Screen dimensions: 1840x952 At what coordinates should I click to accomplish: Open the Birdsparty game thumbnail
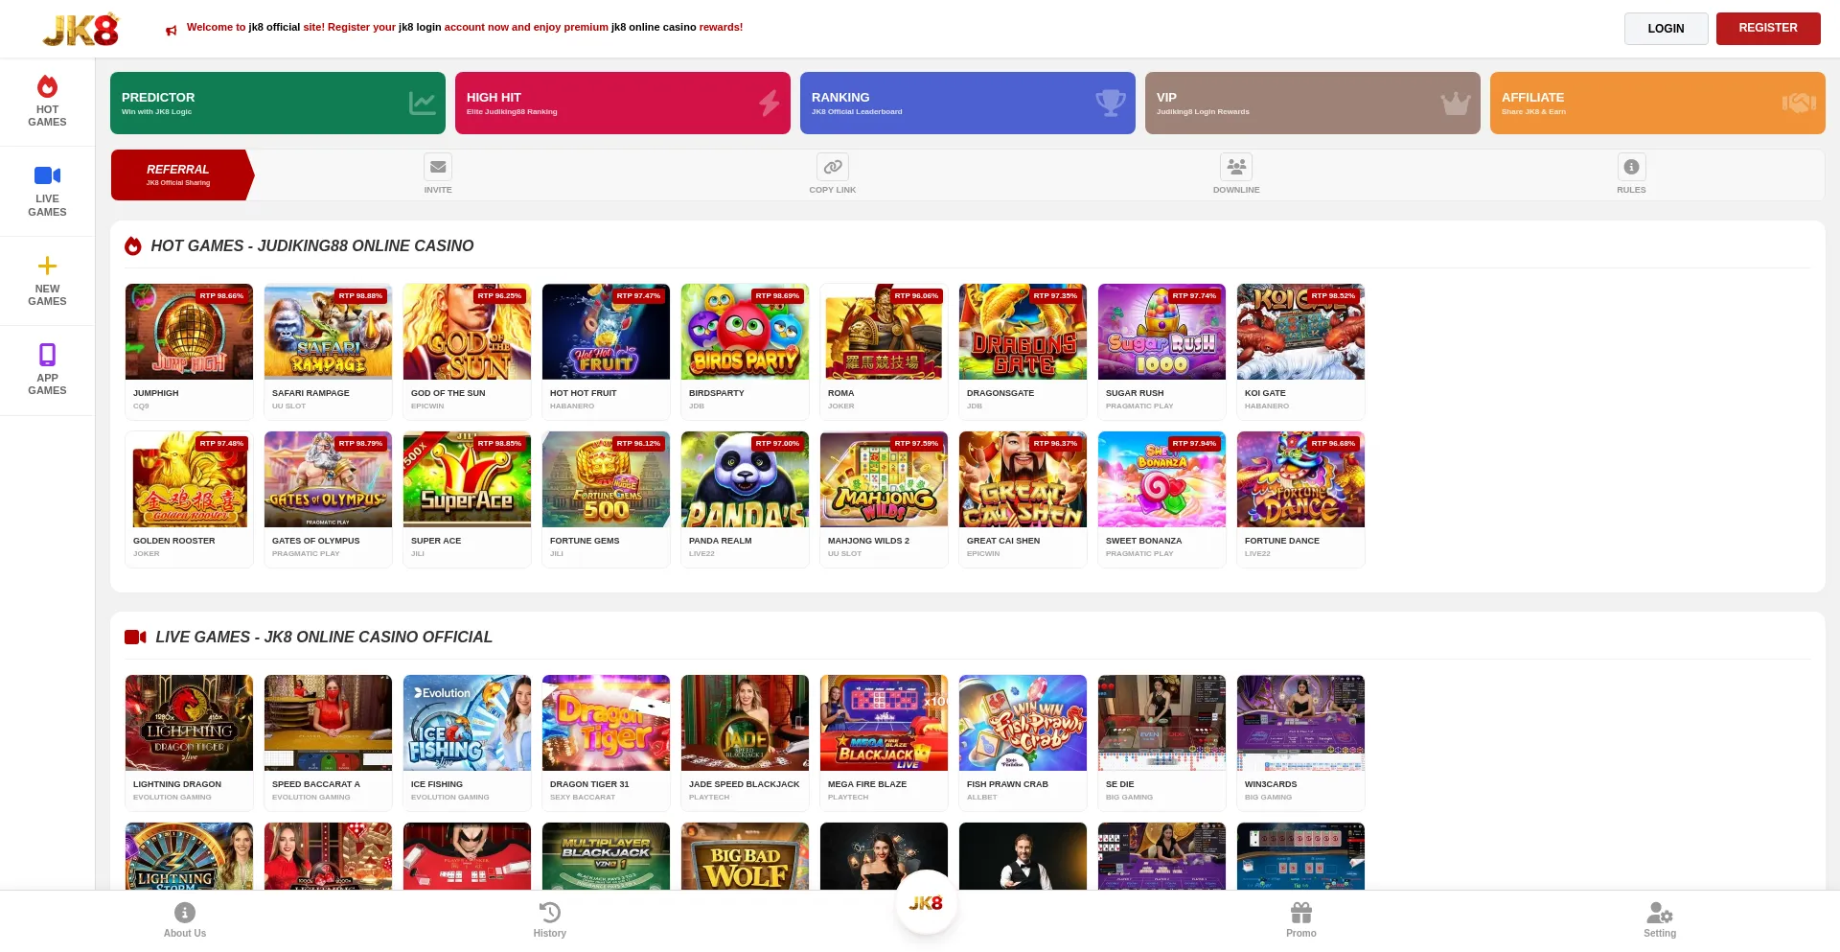point(745,332)
